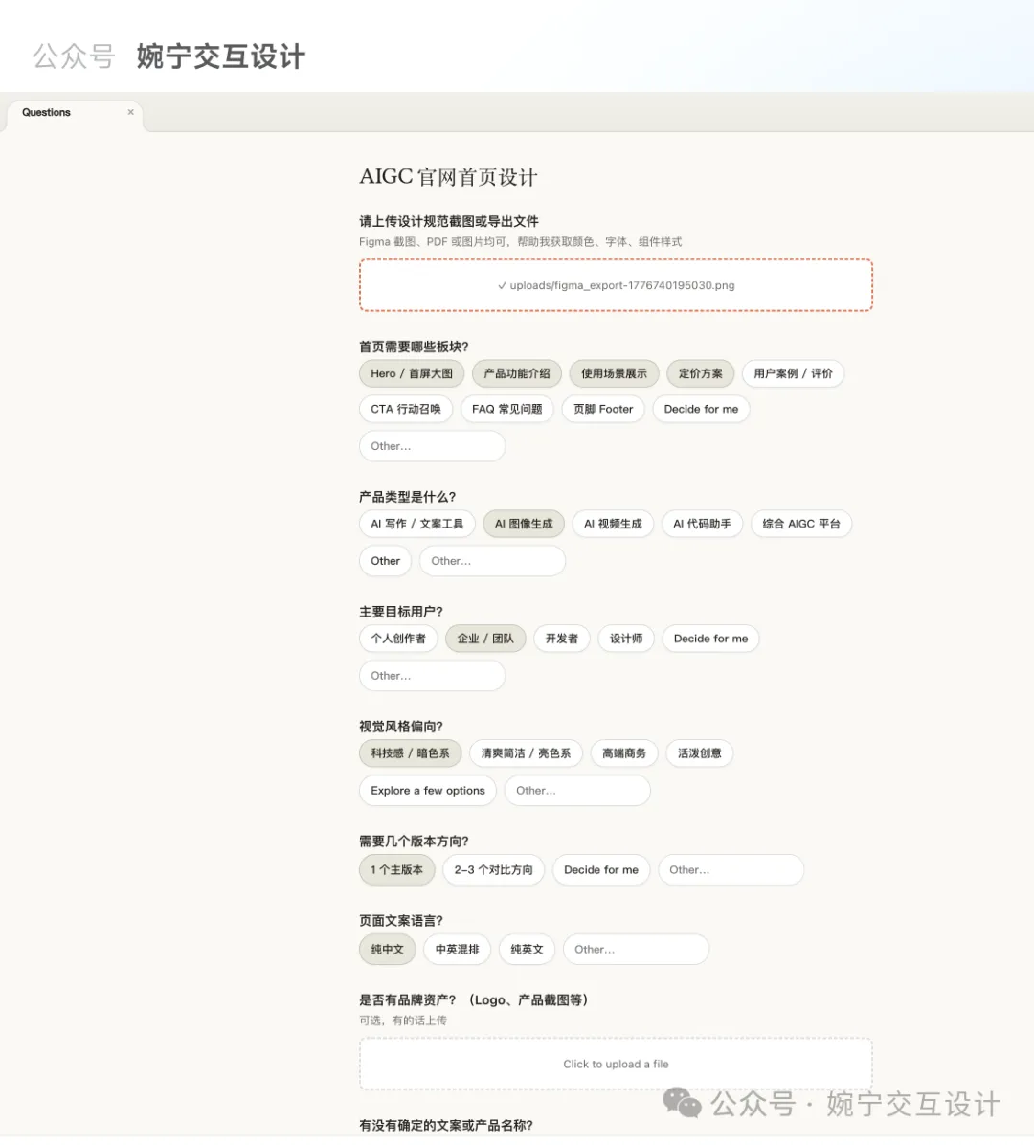
Task: Choose "2–3 个对比方向" version option
Action: coord(494,869)
